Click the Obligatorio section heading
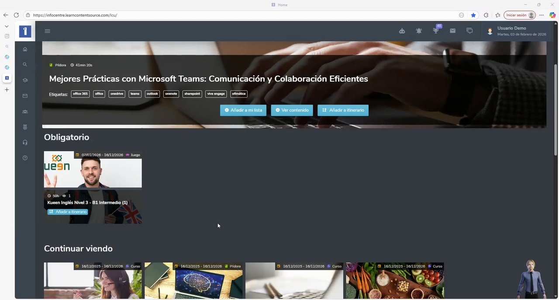Viewport: 559px width, 300px height. coord(66,137)
